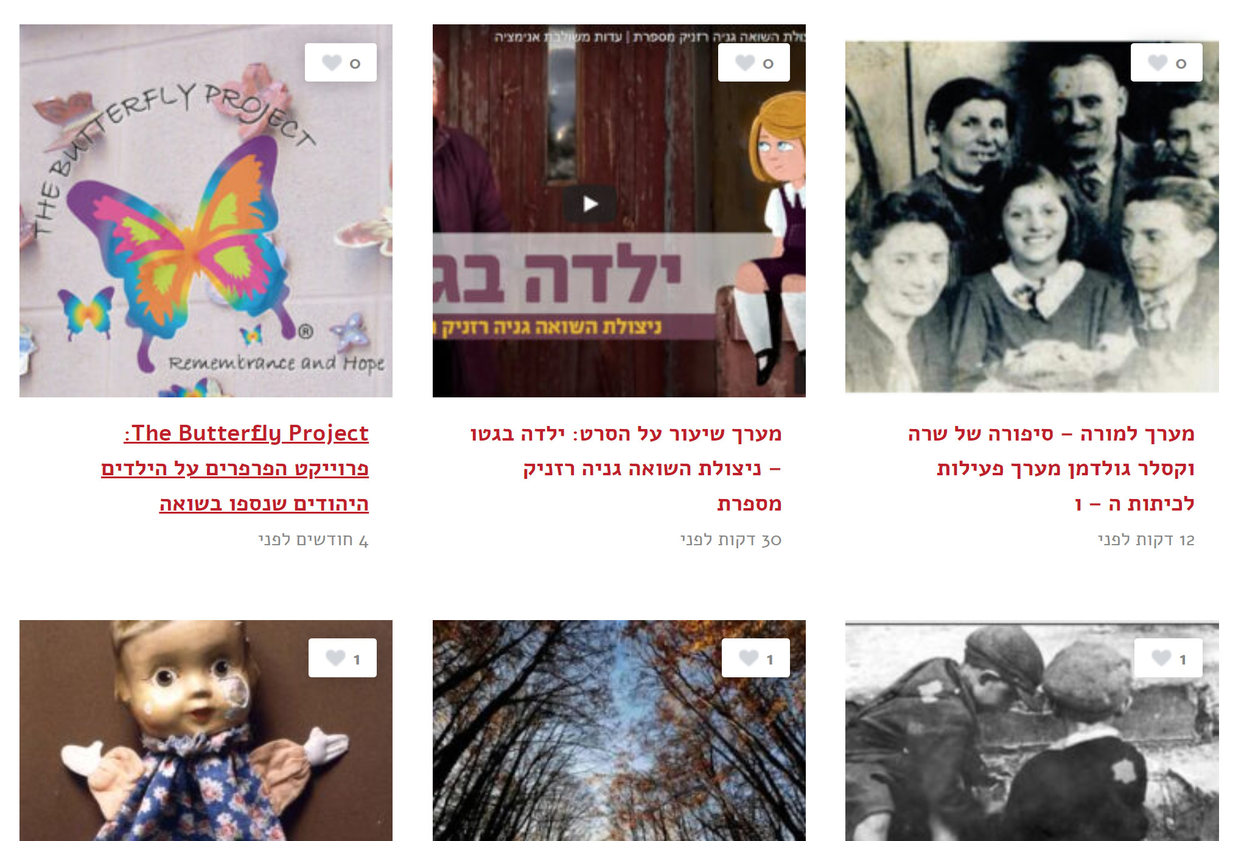Click the heart icon on the doll image
This screenshot has width=1258, height=841.
[x=335, y=658]
